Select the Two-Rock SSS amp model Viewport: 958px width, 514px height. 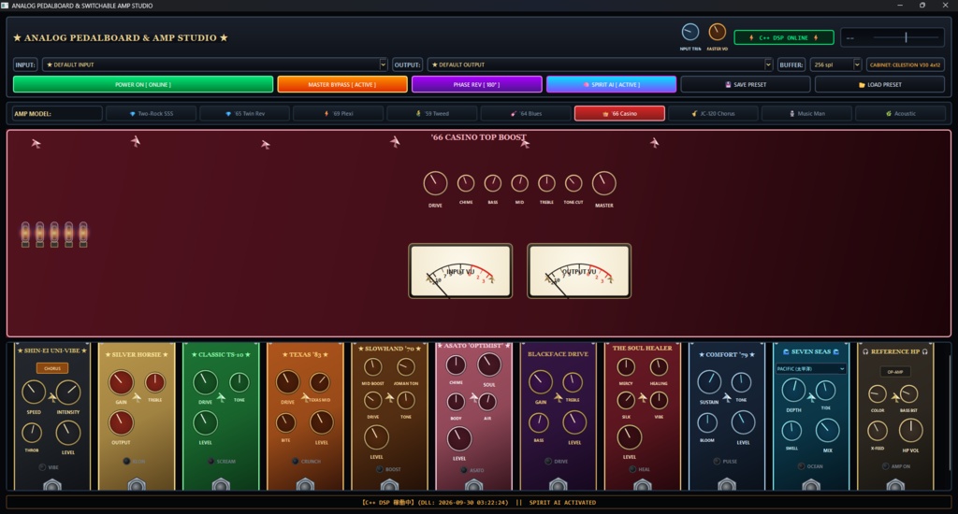pyautogui.click(x=151, y=113)
